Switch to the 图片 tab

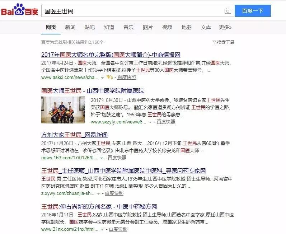point(148,27)
